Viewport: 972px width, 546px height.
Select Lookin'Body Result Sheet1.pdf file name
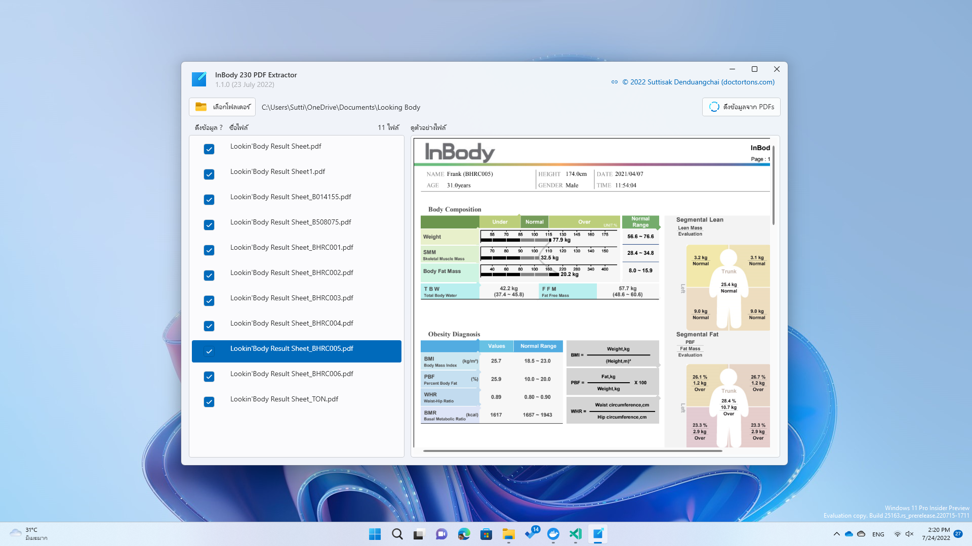point(277,171)
